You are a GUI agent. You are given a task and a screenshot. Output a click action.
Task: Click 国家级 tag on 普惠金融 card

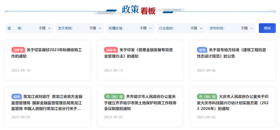[x=111, y=50]
